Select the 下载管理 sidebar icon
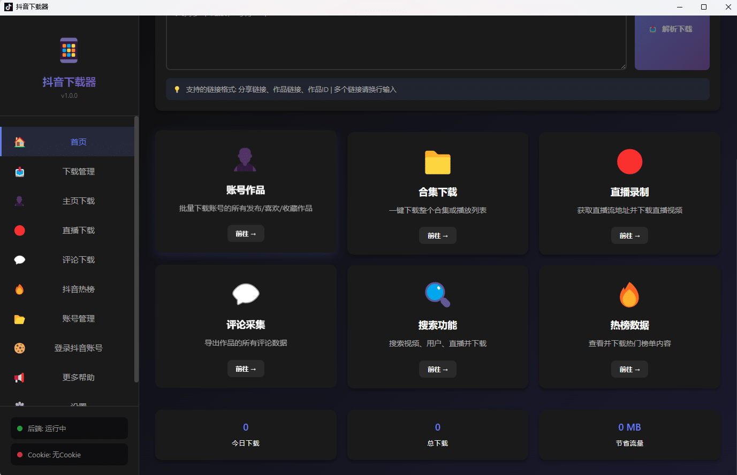The height and width of the screenshot is (475, 737). [x=19, y=171]
